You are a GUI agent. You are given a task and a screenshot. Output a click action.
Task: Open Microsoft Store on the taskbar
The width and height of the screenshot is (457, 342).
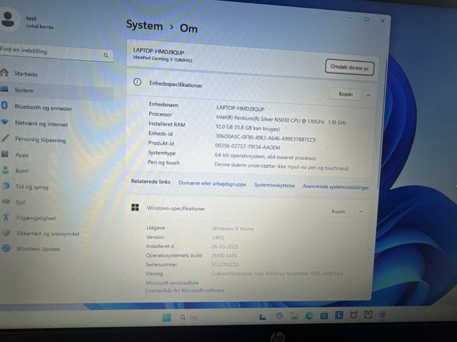[324, 315]
